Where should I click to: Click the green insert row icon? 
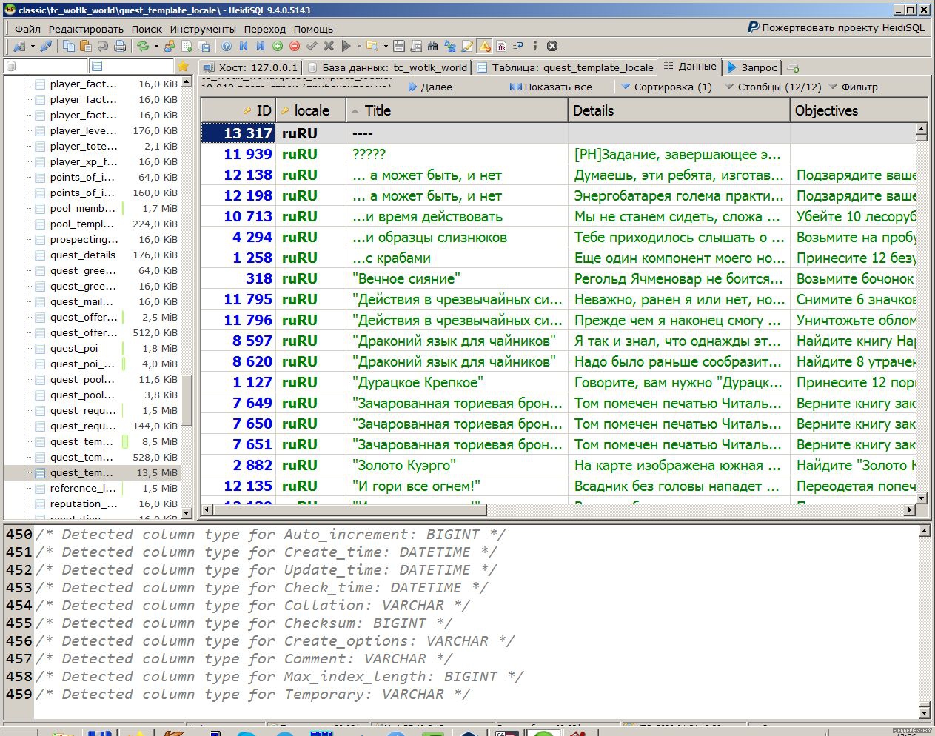pos(278,46)
